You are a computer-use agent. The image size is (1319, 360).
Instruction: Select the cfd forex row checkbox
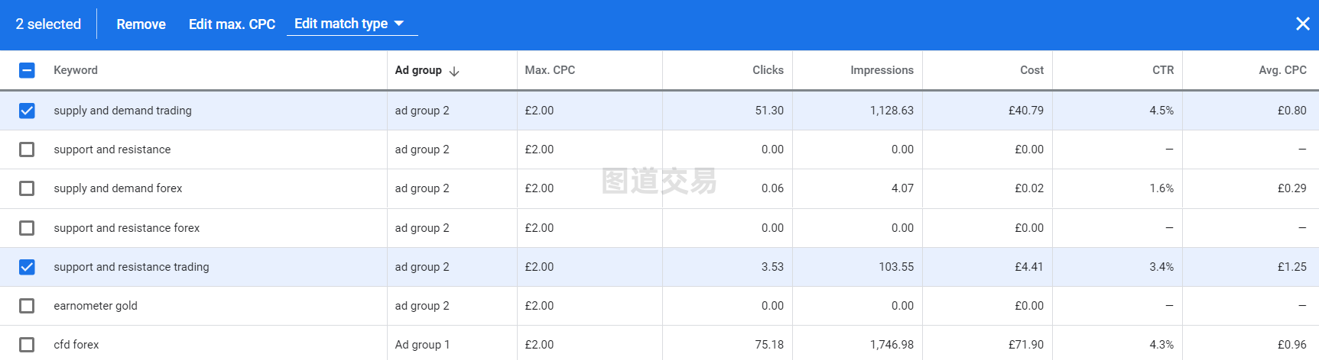(27, 345)
